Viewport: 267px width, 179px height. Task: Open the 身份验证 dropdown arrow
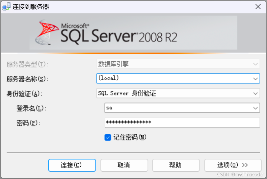click(x=255, y=93)
